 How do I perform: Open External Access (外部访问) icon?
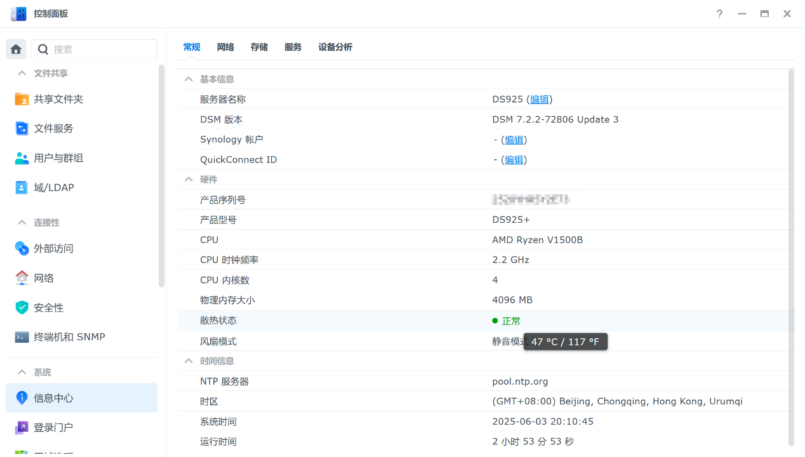point(22,248)
